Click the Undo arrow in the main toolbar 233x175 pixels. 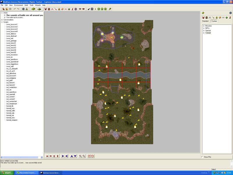(15, 9)
